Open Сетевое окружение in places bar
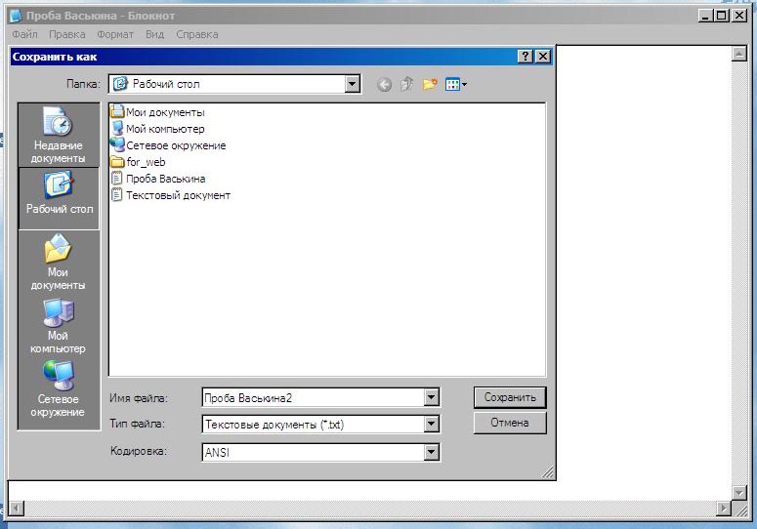 (x=58, y=389)
